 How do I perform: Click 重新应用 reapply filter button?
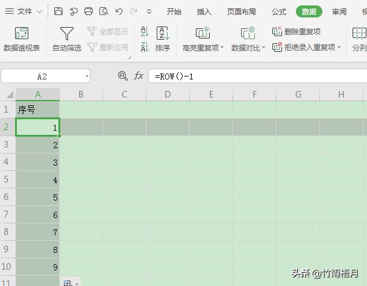pos(108,47)
